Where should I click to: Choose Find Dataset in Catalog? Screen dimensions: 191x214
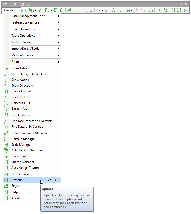coord(32,127)
